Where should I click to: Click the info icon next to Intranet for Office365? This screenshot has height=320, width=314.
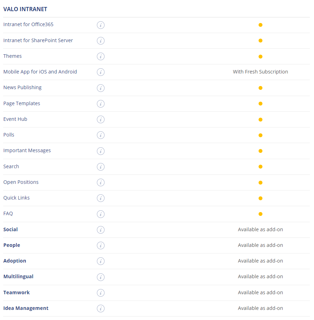(x=101, y=25)
